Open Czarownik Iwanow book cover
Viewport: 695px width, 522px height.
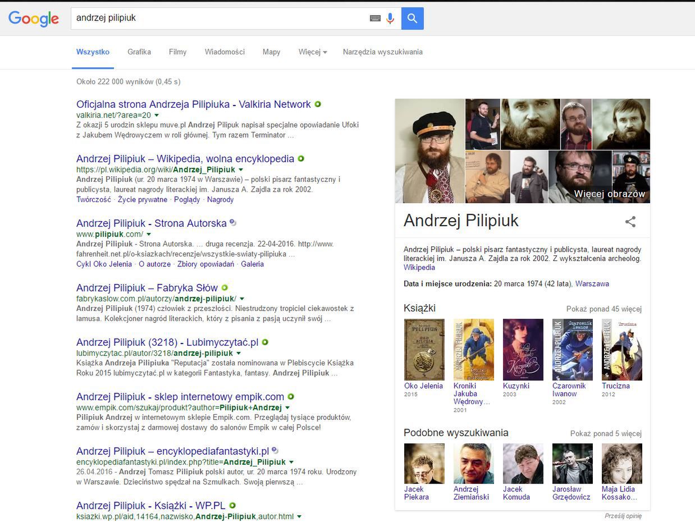tap(573, 350)
